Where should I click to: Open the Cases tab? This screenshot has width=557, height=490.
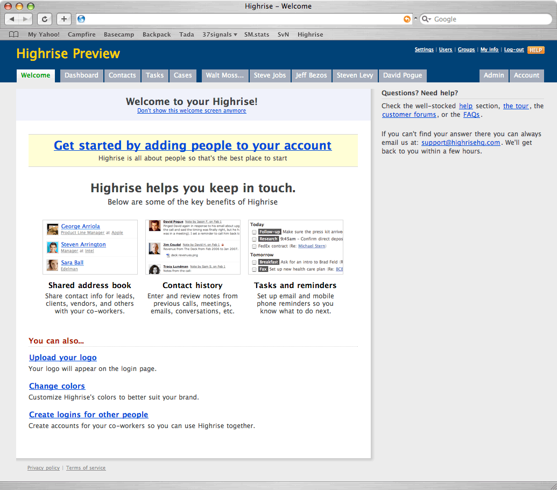[x=182, y=75]
